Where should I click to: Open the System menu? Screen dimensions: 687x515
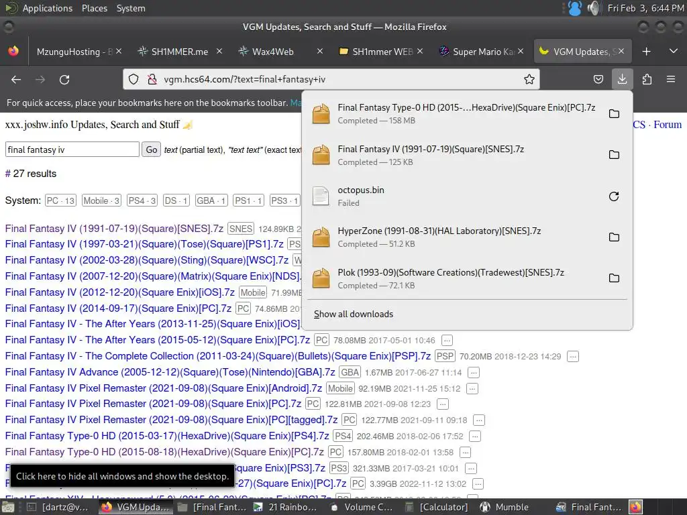pyautogui.click(x=131, y=8)
